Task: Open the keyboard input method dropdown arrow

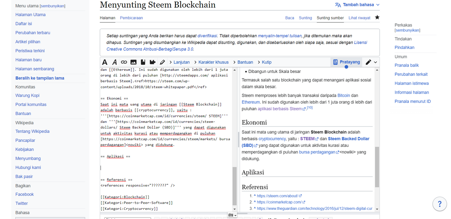Action: pos(235,215)
